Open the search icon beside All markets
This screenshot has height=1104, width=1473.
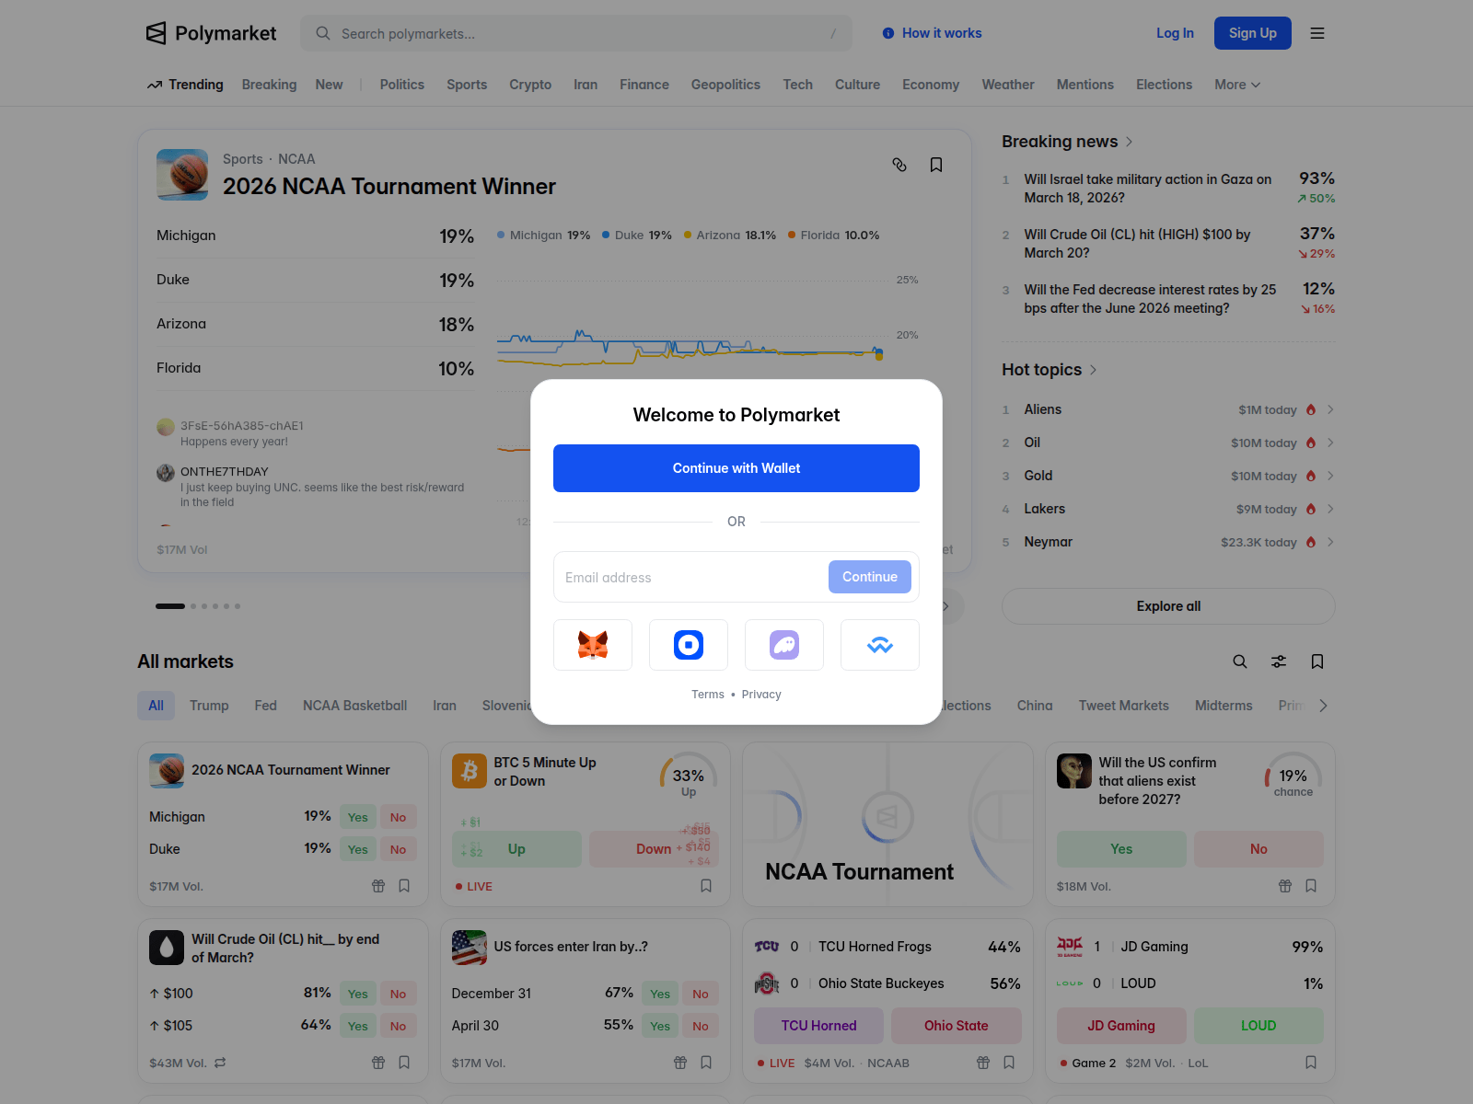tap(1240, 661)
